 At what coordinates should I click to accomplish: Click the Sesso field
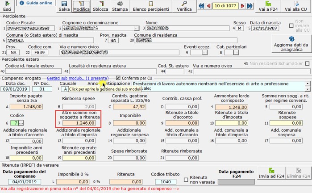click(x=240, y=28)
